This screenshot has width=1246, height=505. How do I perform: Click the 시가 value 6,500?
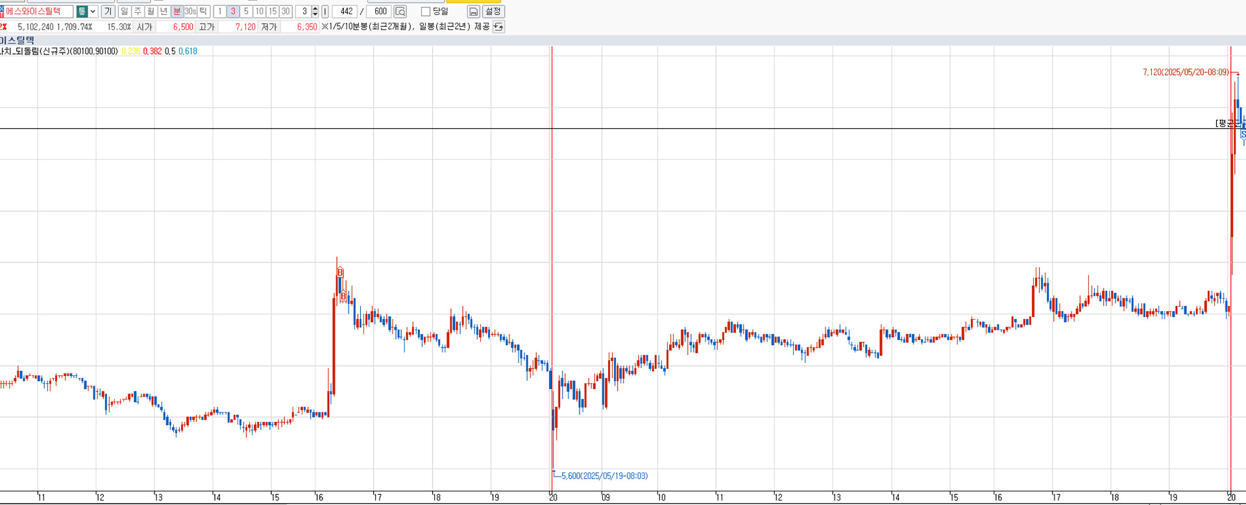[183, 27]
